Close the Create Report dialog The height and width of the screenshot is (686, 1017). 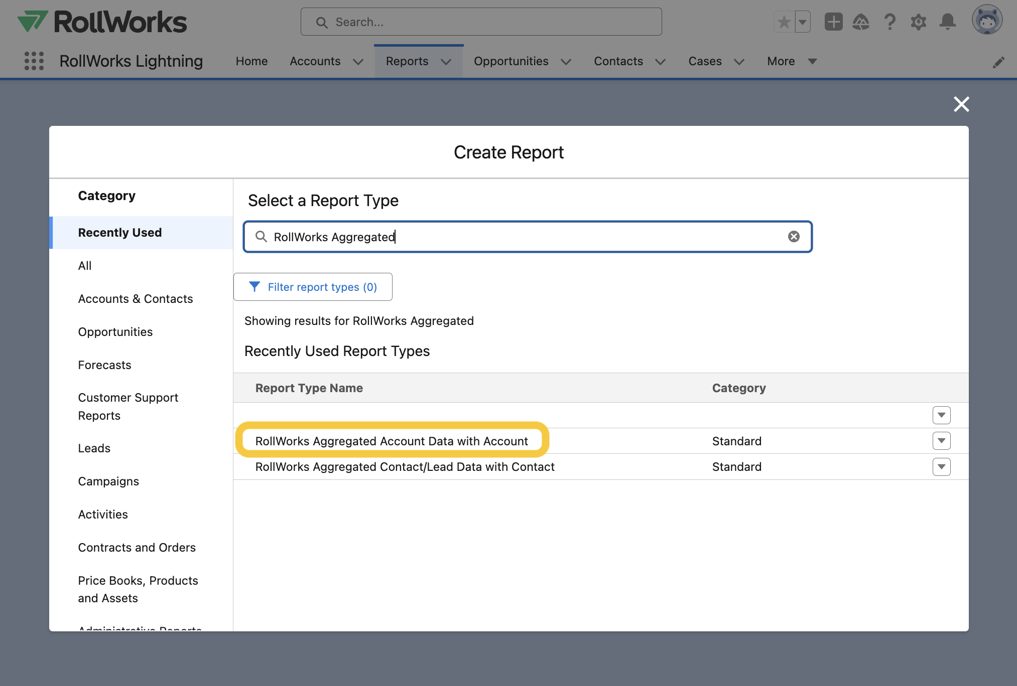click(x=961, y=104)
